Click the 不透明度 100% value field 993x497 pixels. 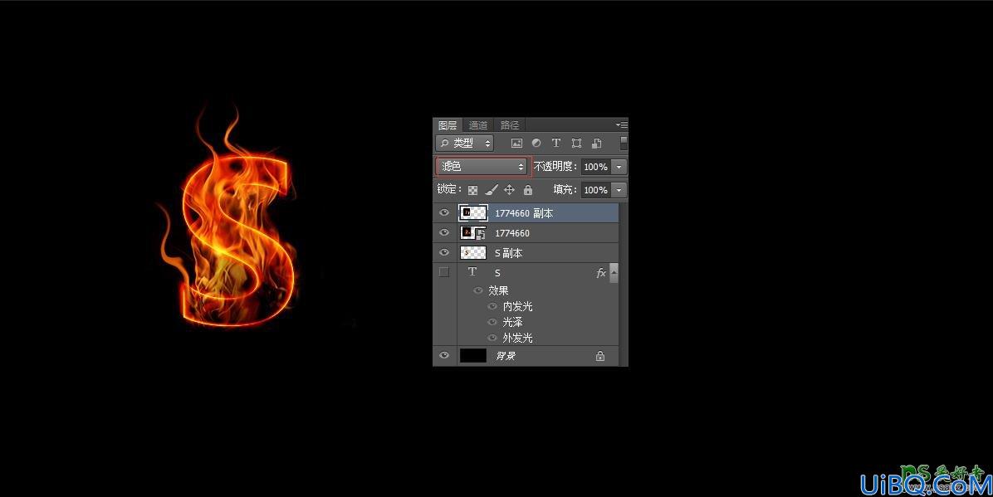[595, 167]
